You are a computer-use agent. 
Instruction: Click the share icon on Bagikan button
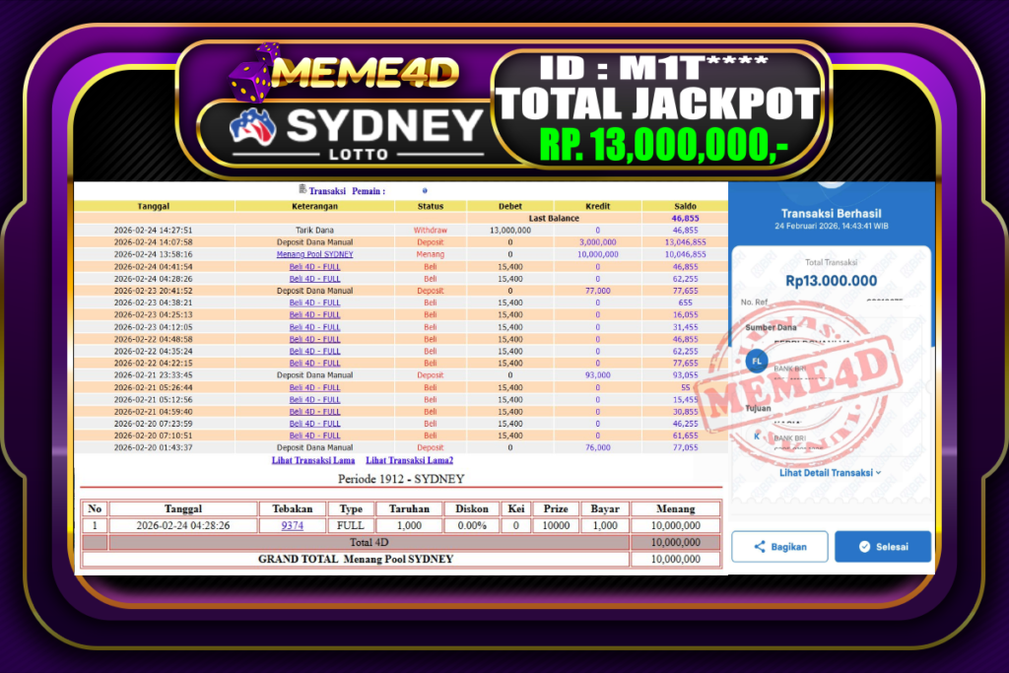click(x=760, y=546)
